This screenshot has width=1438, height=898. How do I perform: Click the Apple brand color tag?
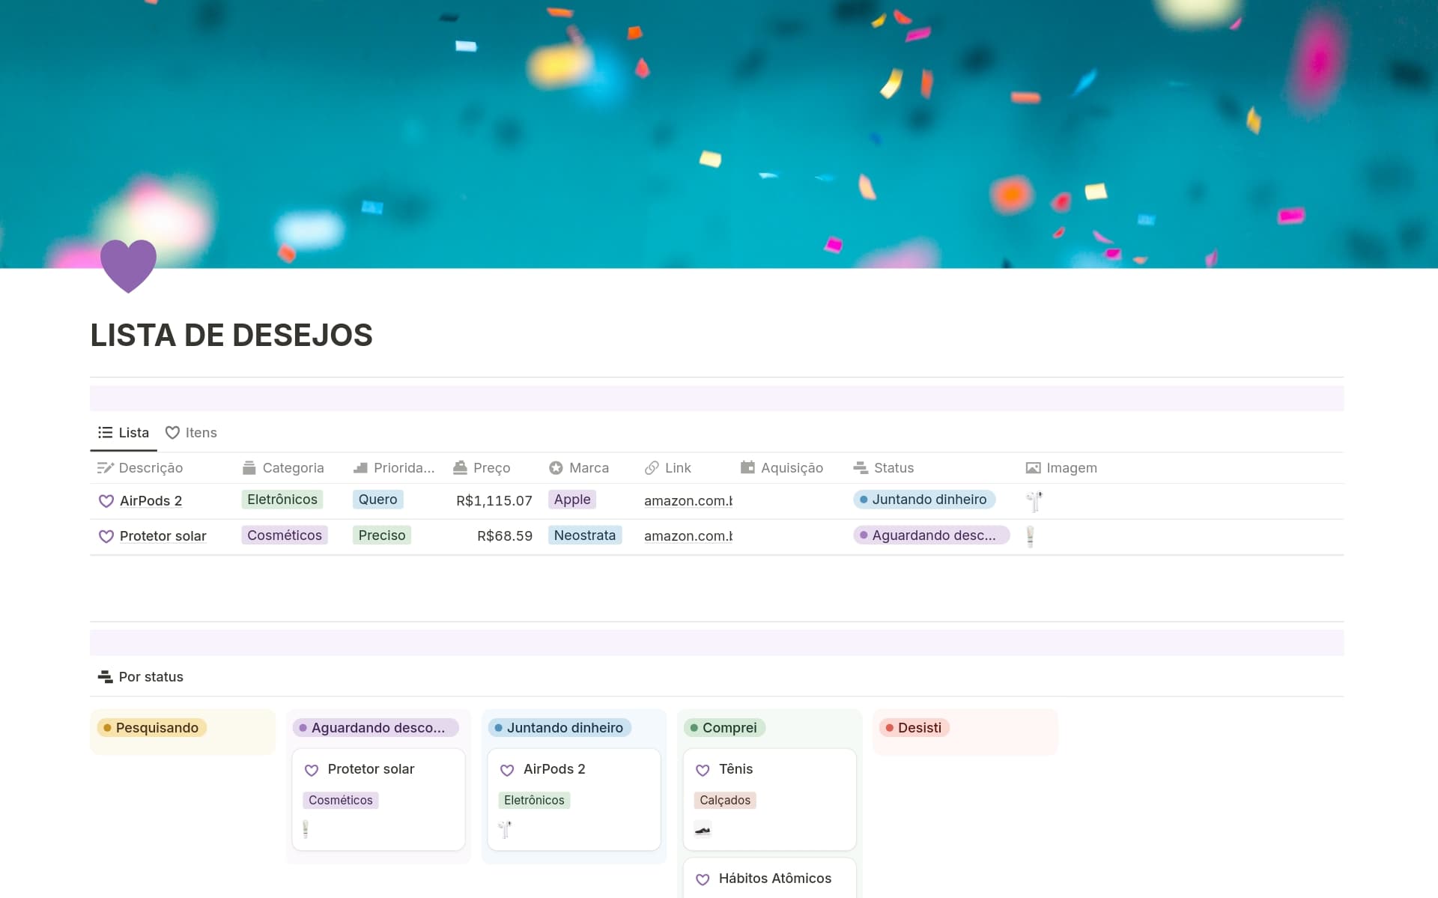571,500
